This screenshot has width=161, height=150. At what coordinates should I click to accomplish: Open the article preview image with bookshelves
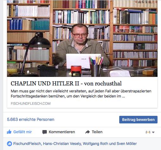[x=82, y=38]
